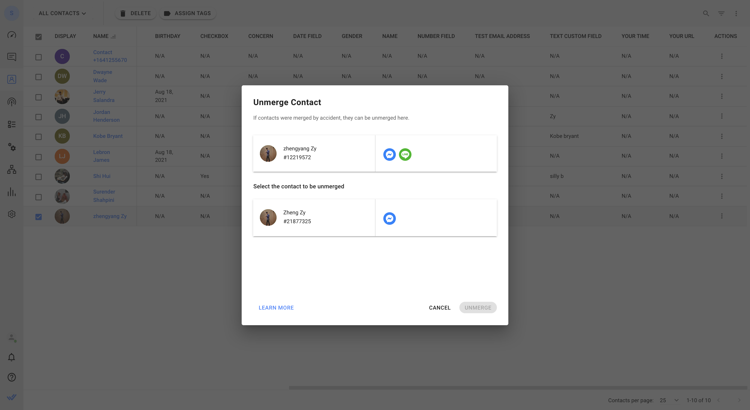750x410 pixels.
Task: Open the reports bar chart icon in sidebar
Action: coord(12,192)
